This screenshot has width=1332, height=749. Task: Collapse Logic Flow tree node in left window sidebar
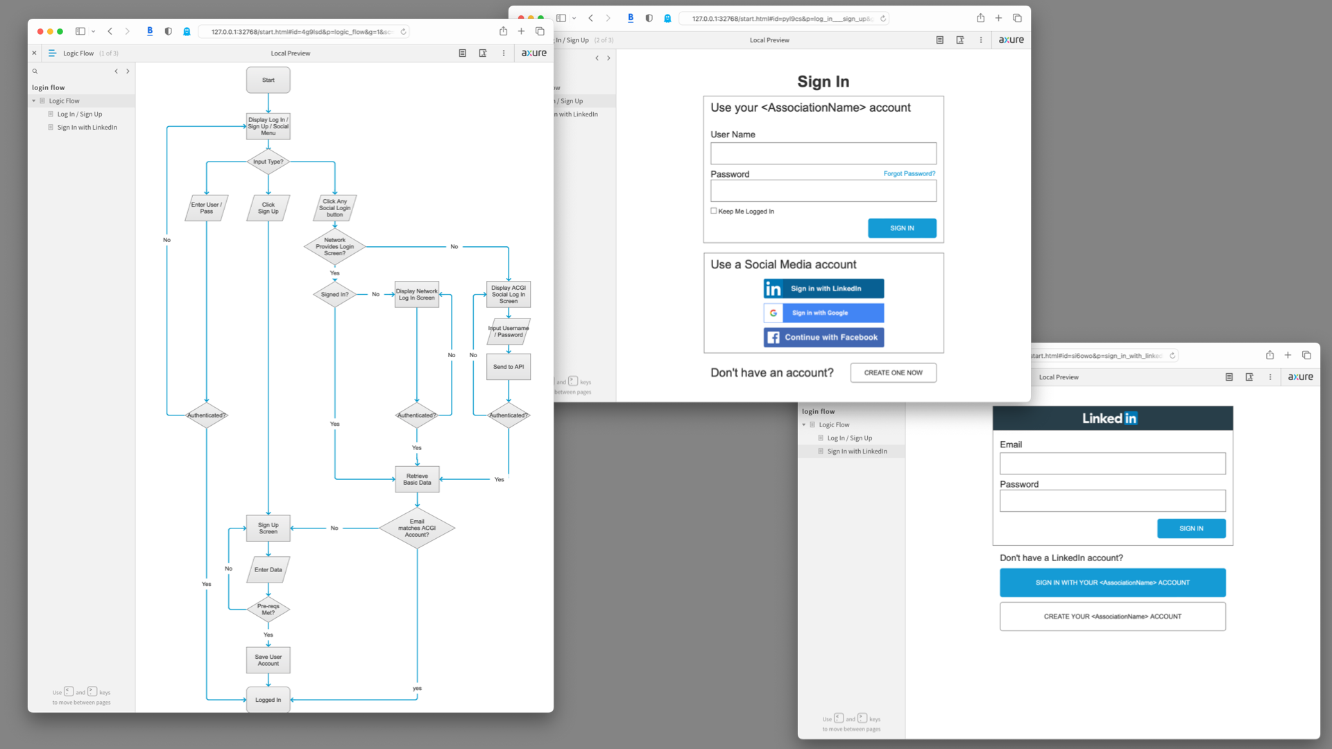pos(33,101)
